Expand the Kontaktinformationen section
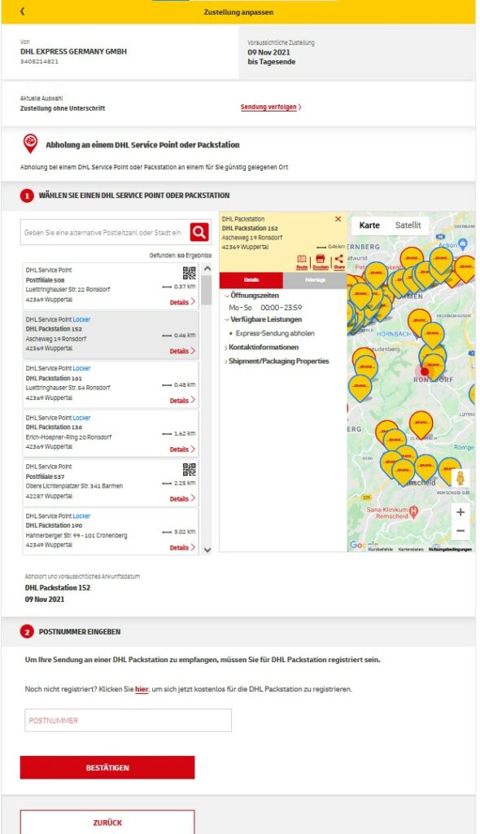 pyautogui.click(x=261, y=347)
